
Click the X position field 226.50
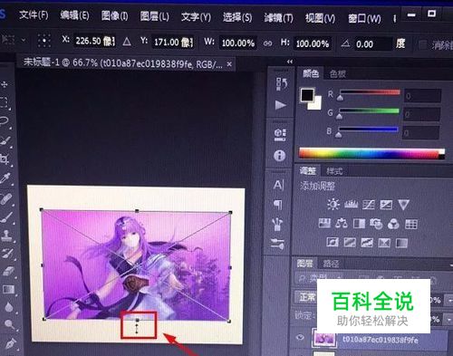(x=94, y=41)
